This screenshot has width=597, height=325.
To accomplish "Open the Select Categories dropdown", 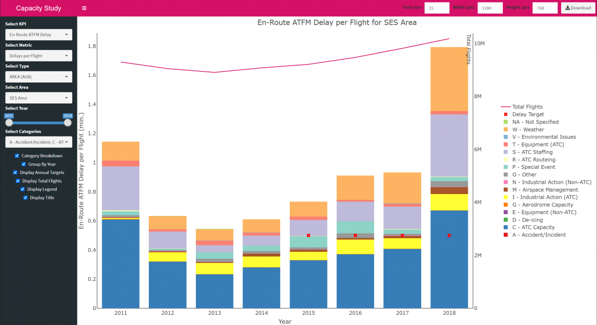I will [x=39, y=142].
